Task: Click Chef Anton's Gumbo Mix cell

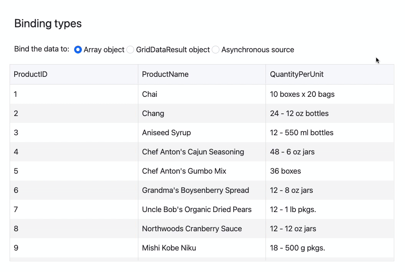Action: point(184,171)
